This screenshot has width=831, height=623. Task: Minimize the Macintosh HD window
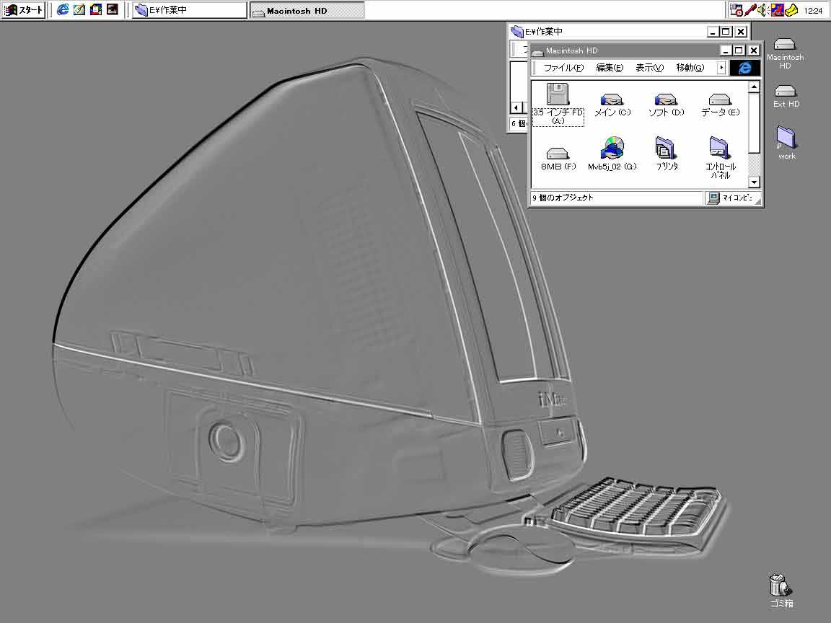(x=726, y=51)
